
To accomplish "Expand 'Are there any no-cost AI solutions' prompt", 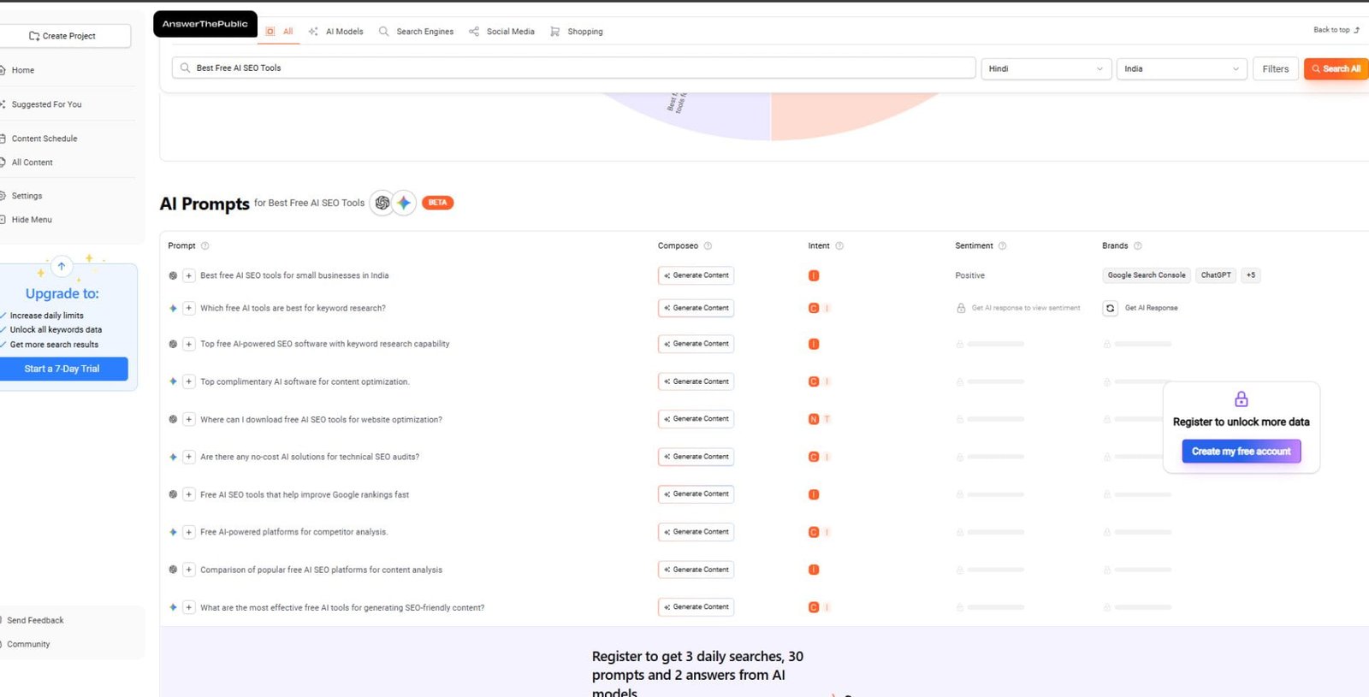I will tap(189, 457).
